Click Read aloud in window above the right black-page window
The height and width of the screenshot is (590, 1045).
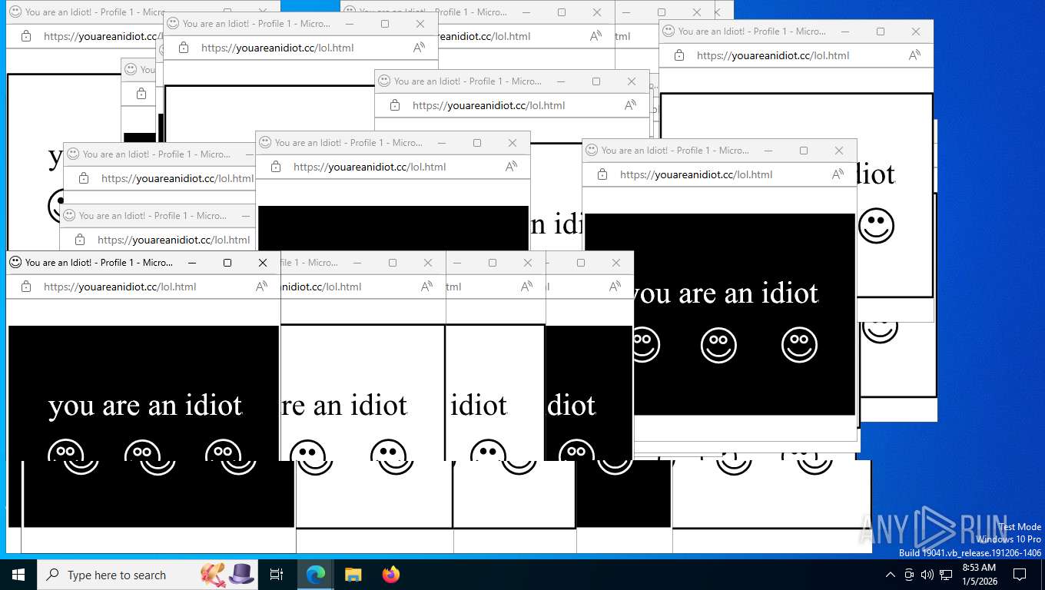click(631, 105)
